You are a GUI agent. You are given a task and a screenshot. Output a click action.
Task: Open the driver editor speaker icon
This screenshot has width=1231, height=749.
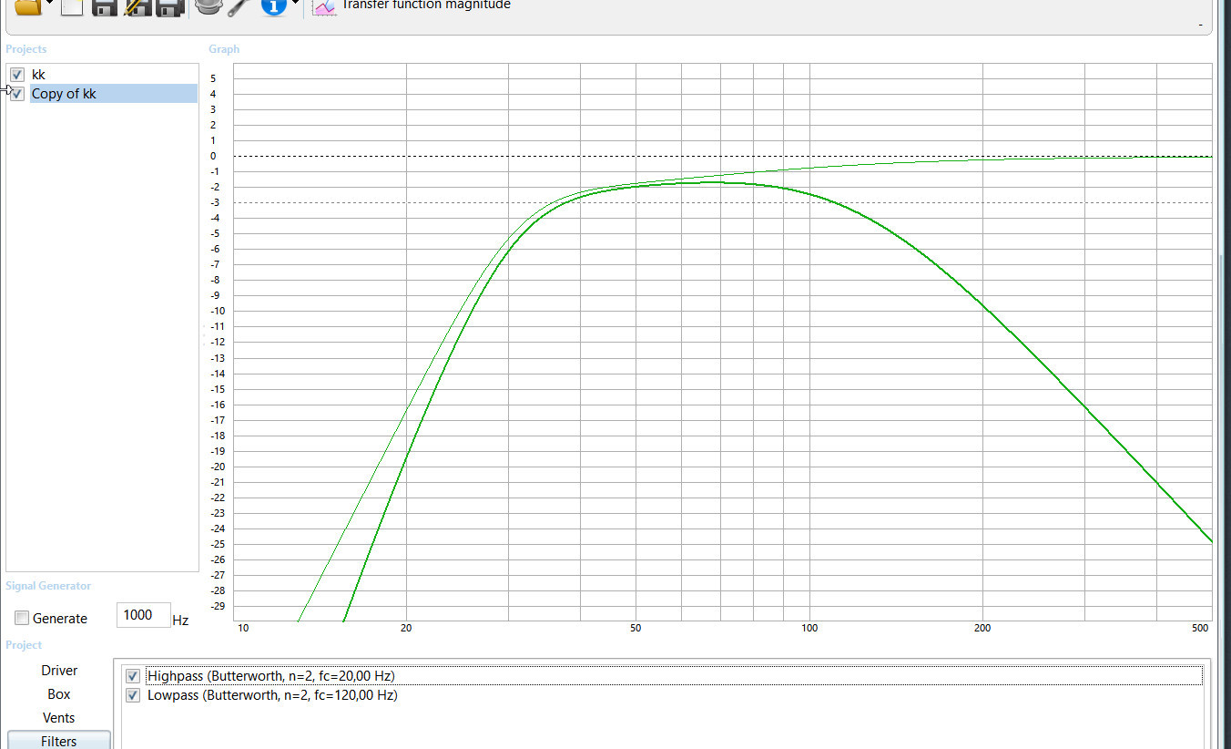pos(209,6)
